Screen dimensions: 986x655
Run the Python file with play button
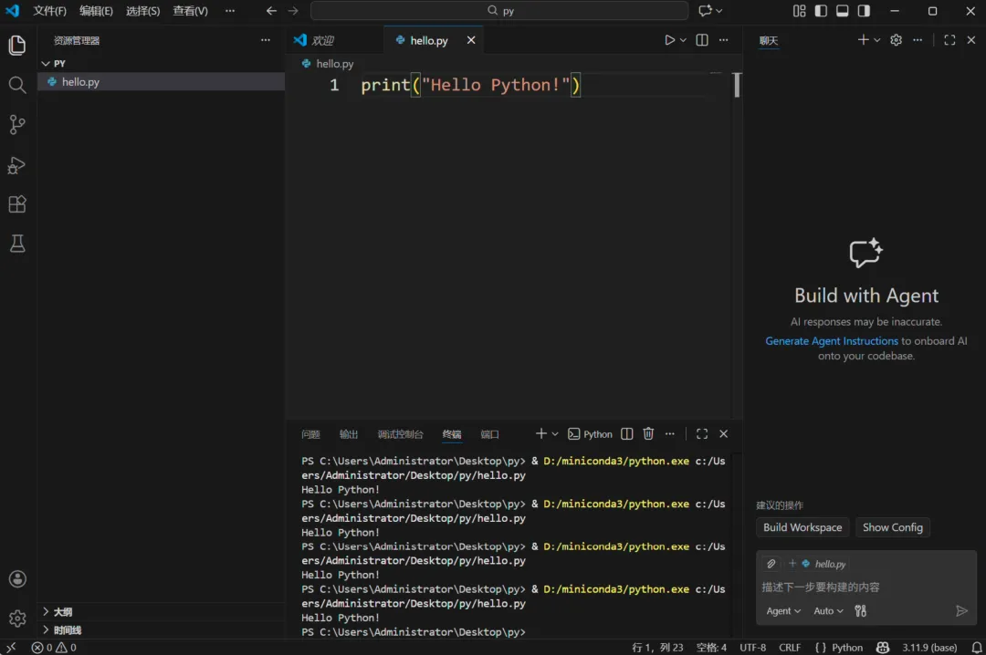[669, 40]
